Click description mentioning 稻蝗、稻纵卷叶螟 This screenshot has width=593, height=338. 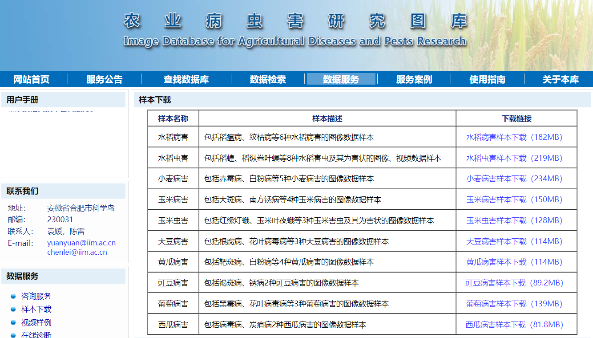coord(323,158)
